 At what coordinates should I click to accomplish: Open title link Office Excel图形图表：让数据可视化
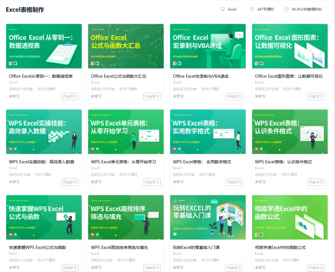(289, 76)
